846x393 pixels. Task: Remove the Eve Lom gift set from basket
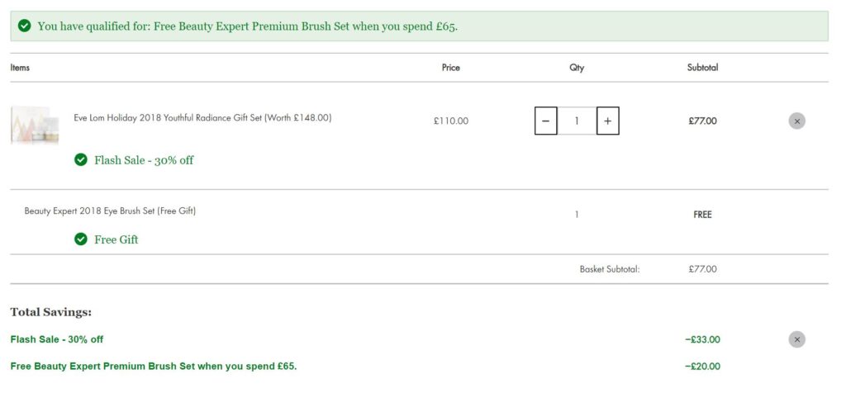[x=796, y=121]
